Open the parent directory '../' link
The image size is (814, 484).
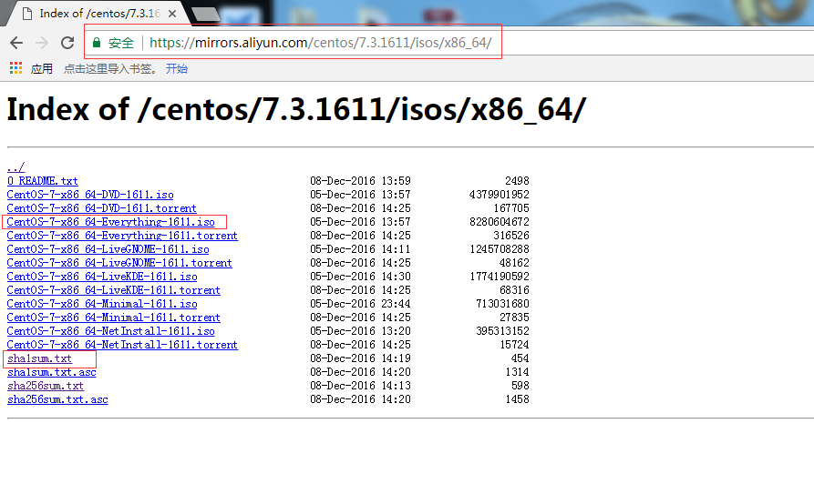(16, 166)
